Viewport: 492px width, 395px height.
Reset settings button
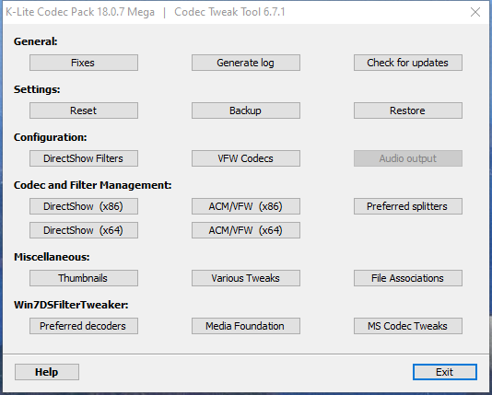click(84, 110)
